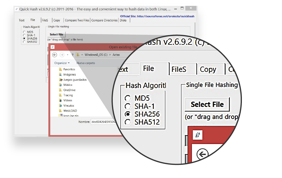Image resolution: width=282 pixels, height=178 pixels.
Task: Open the Disks tab
Action: click(x=123, y=20)
